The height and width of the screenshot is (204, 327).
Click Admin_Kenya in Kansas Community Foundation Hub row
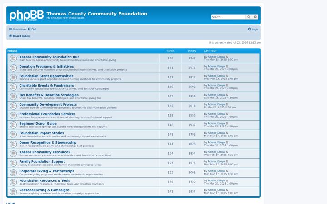point(216,57)
